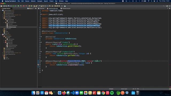Collapse the getAllToDos fold on line 18
The height and width of the screenshot is (96, 171).
(x=41, y=42)
